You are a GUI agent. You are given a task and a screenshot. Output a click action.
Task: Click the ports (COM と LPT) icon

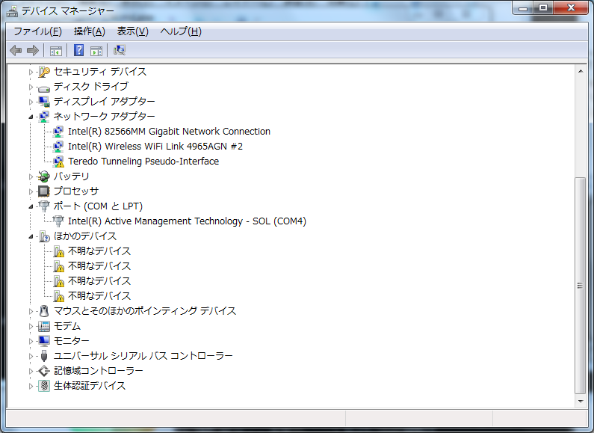point(44,206)
